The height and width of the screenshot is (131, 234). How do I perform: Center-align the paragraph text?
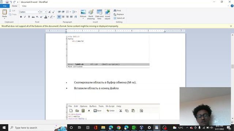pos(63,17)
